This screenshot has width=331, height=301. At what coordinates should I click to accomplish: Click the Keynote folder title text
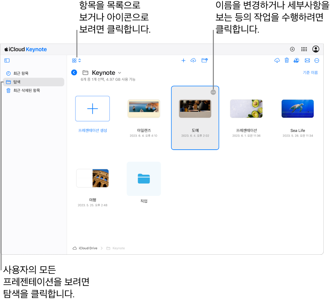(x=104, y=73)
